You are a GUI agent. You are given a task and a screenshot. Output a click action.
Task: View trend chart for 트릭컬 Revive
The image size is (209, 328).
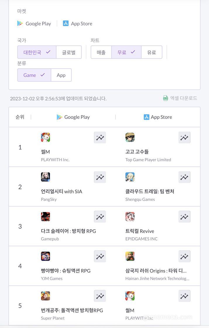coord(184,217)
